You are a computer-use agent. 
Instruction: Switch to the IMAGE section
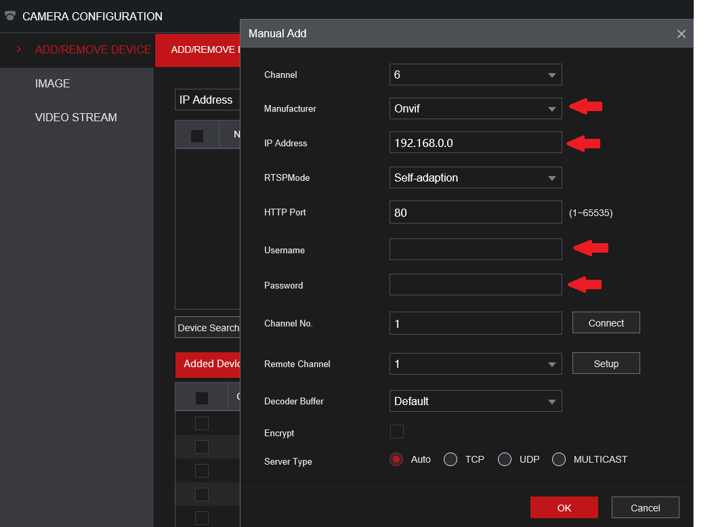point(52,83)
